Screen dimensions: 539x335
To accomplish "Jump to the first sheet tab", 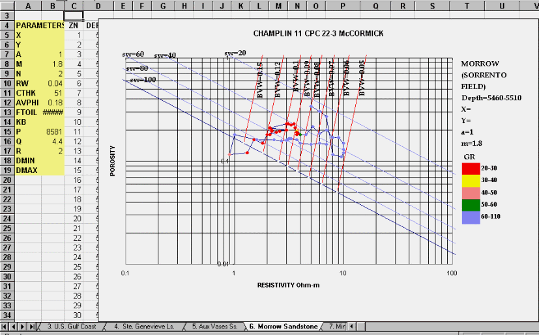I will pos(5,326).
